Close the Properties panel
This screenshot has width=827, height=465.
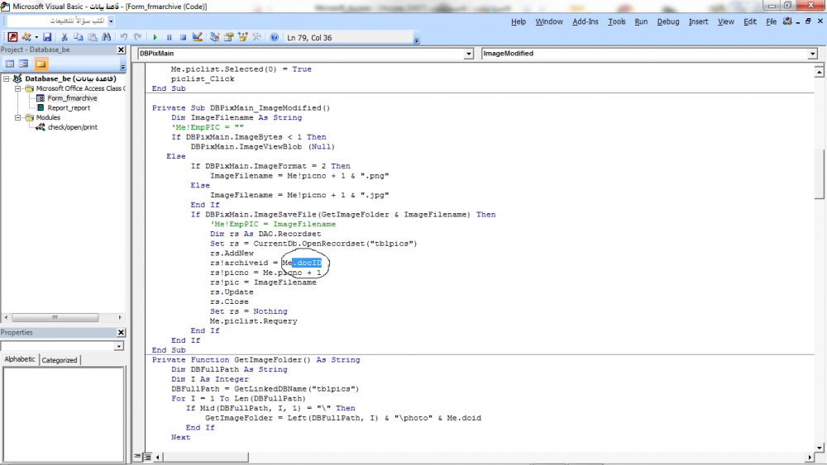[x=121, y=332]
